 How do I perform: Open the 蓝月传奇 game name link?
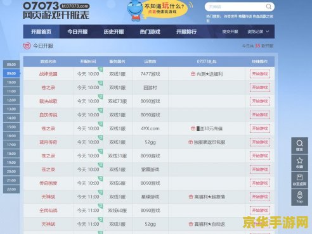48,142
